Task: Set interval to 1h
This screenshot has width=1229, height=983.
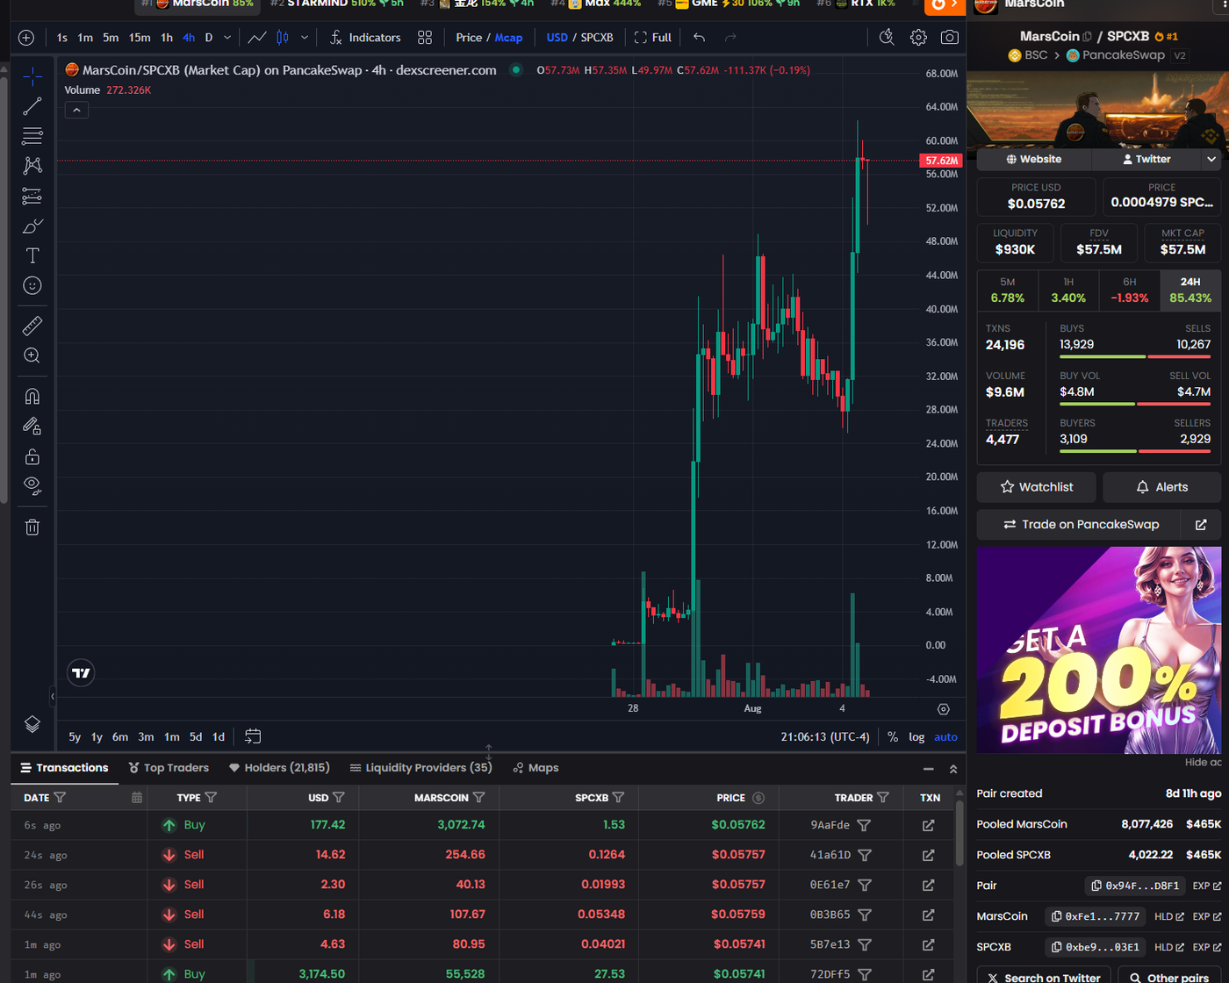Action: coord(167,38)
